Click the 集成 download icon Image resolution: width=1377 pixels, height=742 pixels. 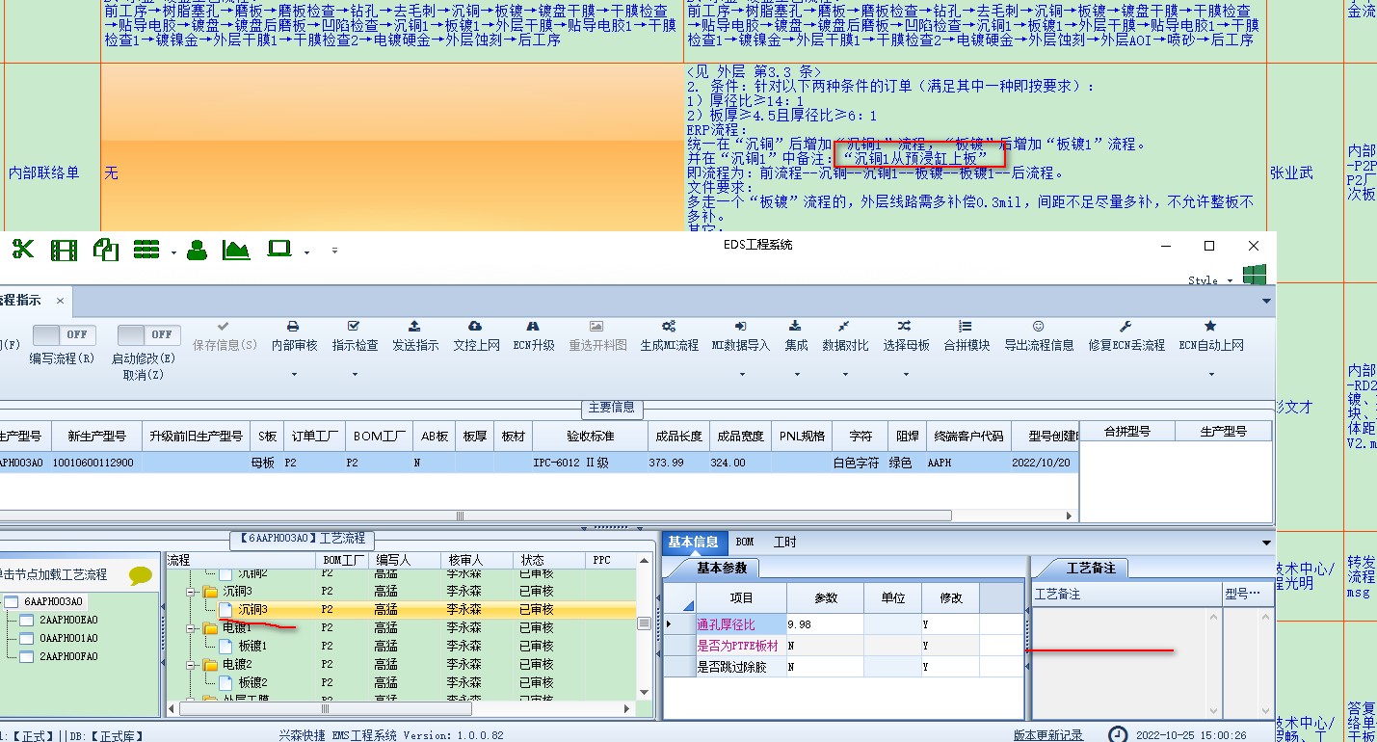click(796, 327)
